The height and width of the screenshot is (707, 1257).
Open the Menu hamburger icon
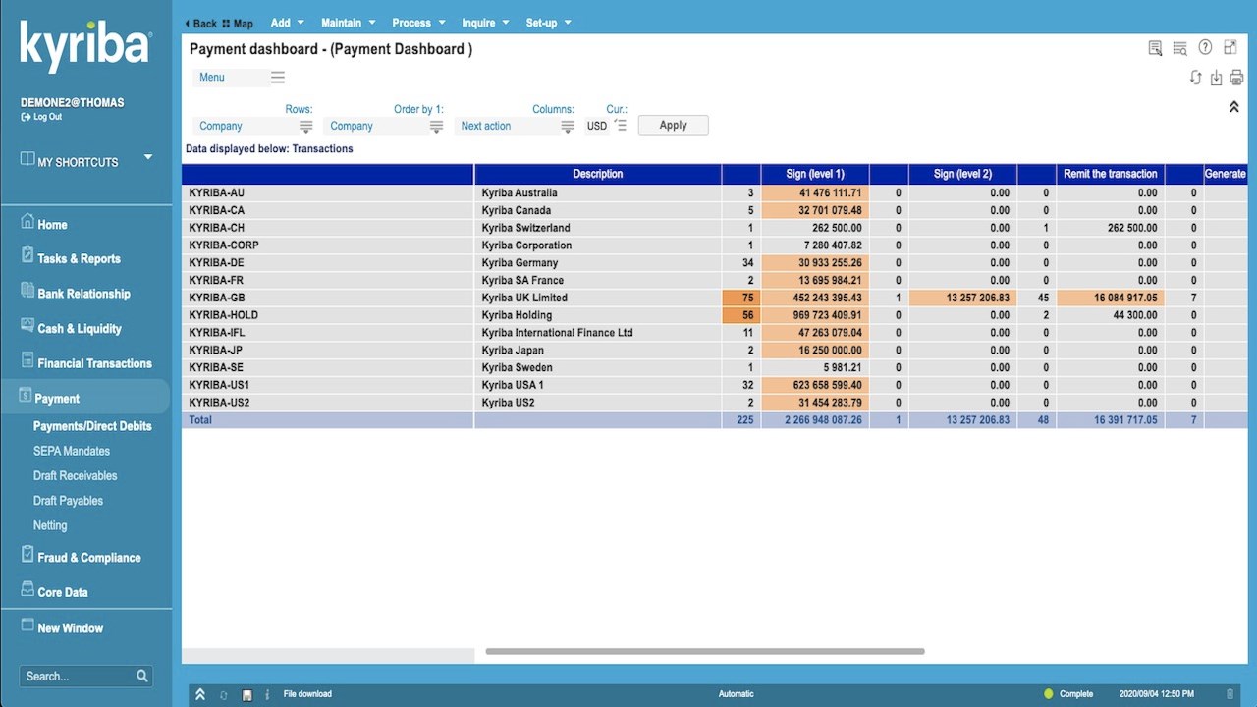click(x=278, y=77)
